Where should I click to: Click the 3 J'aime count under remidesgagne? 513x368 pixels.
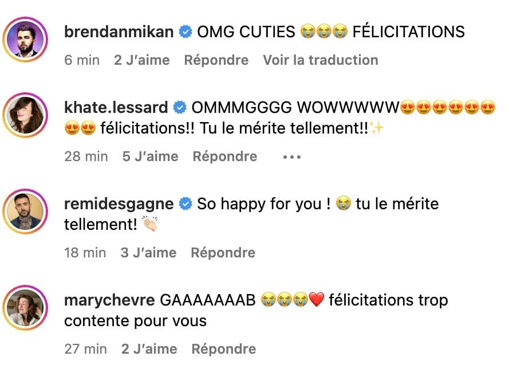tap(149, 252)
